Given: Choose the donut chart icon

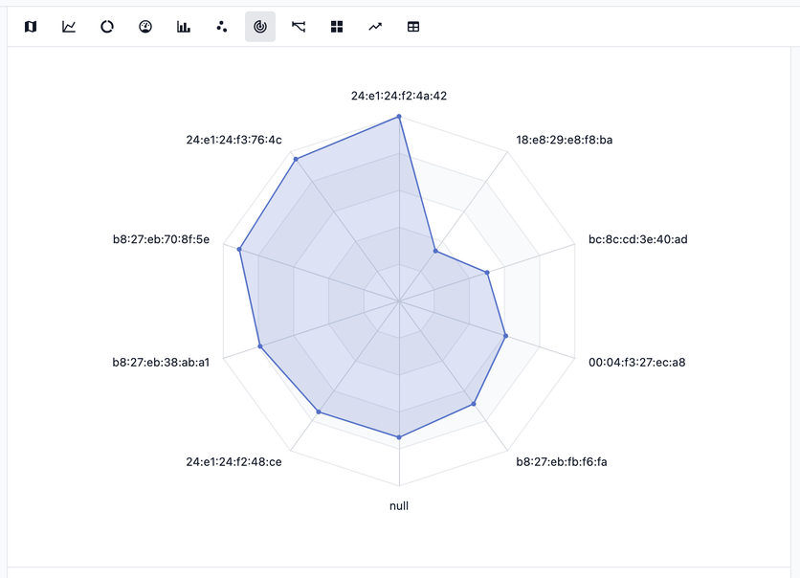Looking at the screenshot, I should (107, 27).
